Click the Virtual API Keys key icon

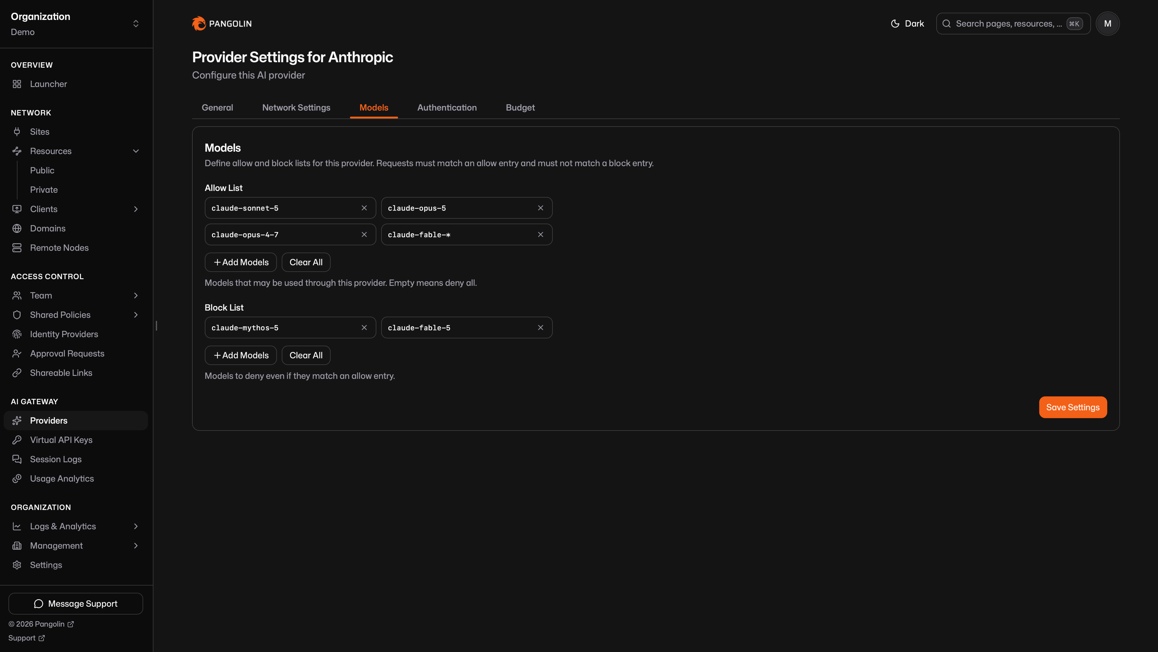coord(17,440)
